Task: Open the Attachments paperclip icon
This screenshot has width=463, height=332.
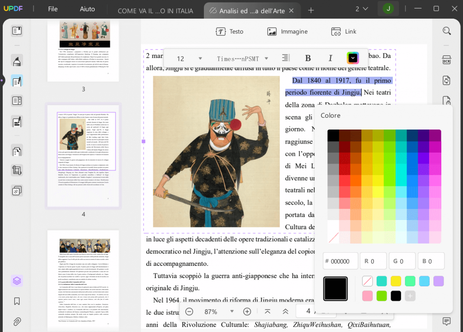Action: pos(17,322)
